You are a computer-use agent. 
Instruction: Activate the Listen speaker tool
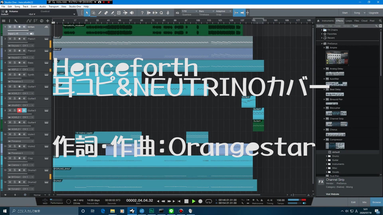pyautogui.click(x=132, y=13)
